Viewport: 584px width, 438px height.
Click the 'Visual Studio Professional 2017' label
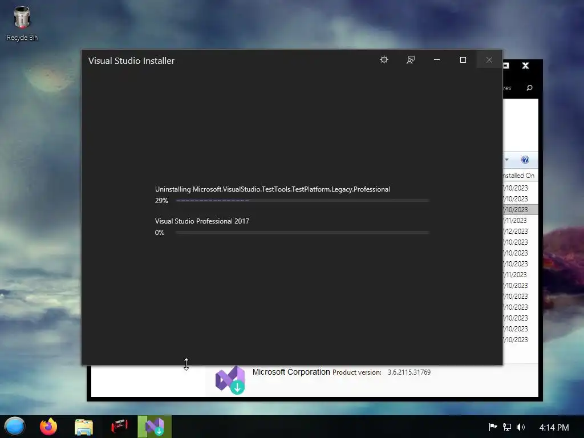click(202, 221)
